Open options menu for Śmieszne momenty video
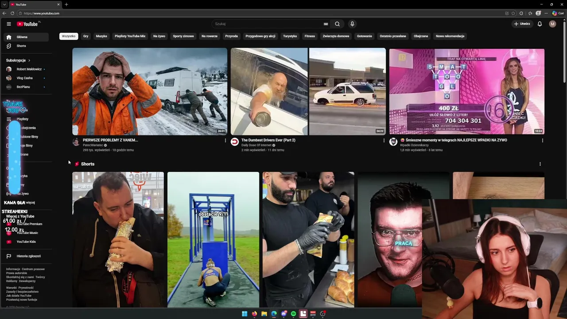Image resolution: width=567 pixels, height=319 pixels. point(542,140)
